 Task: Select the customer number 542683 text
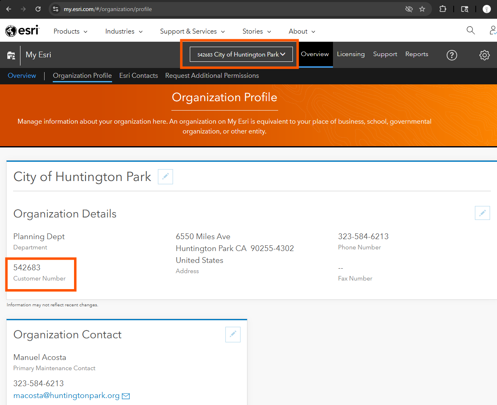[27, 267]
